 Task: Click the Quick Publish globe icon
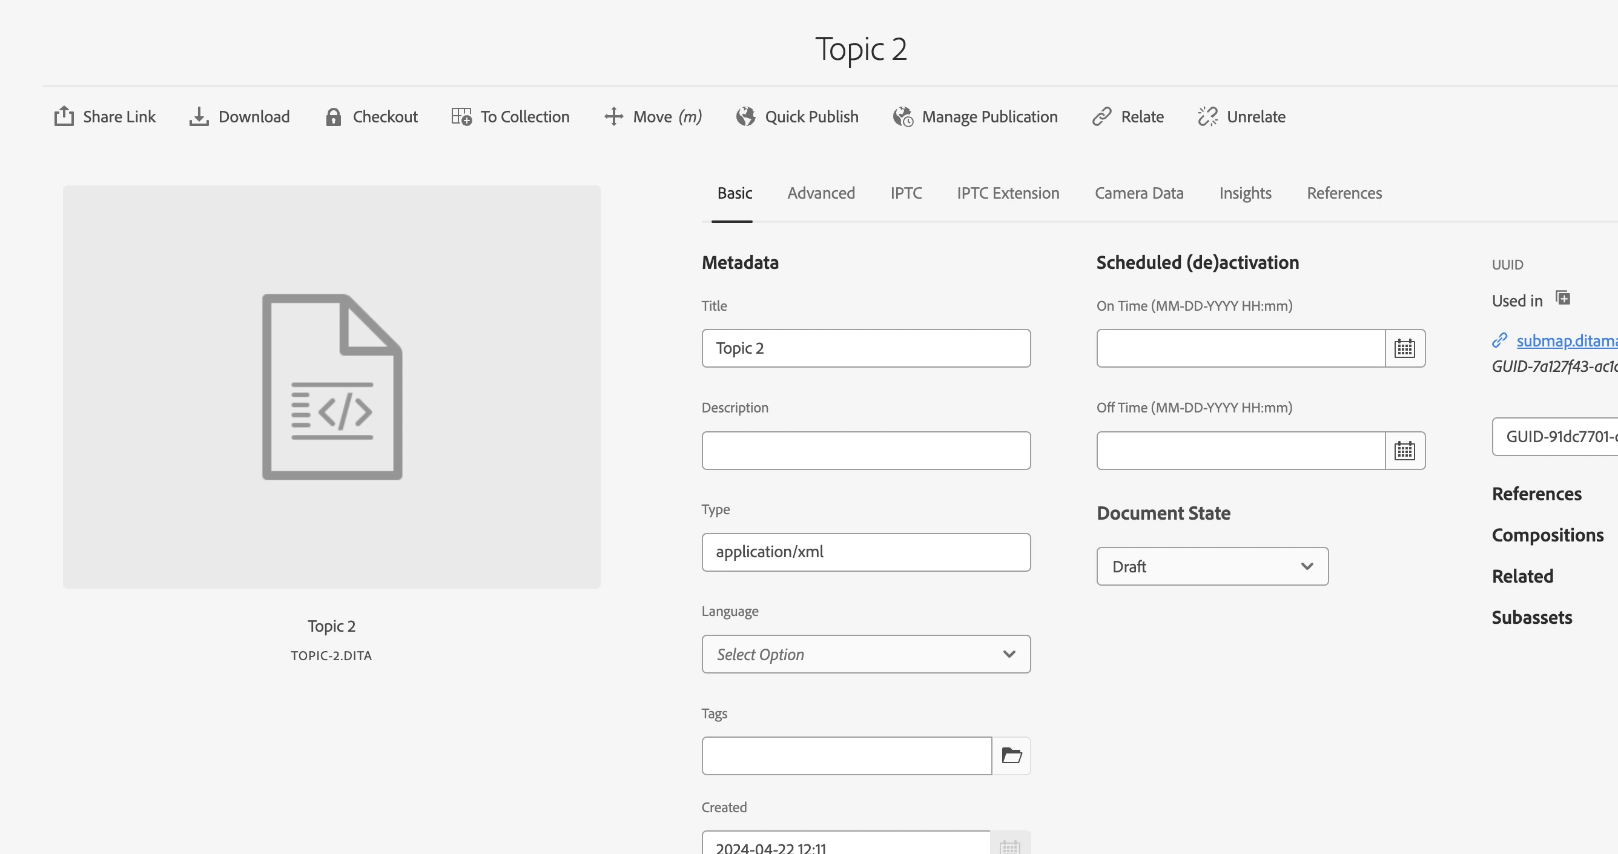pyautogui.click(x=745, y=116)
